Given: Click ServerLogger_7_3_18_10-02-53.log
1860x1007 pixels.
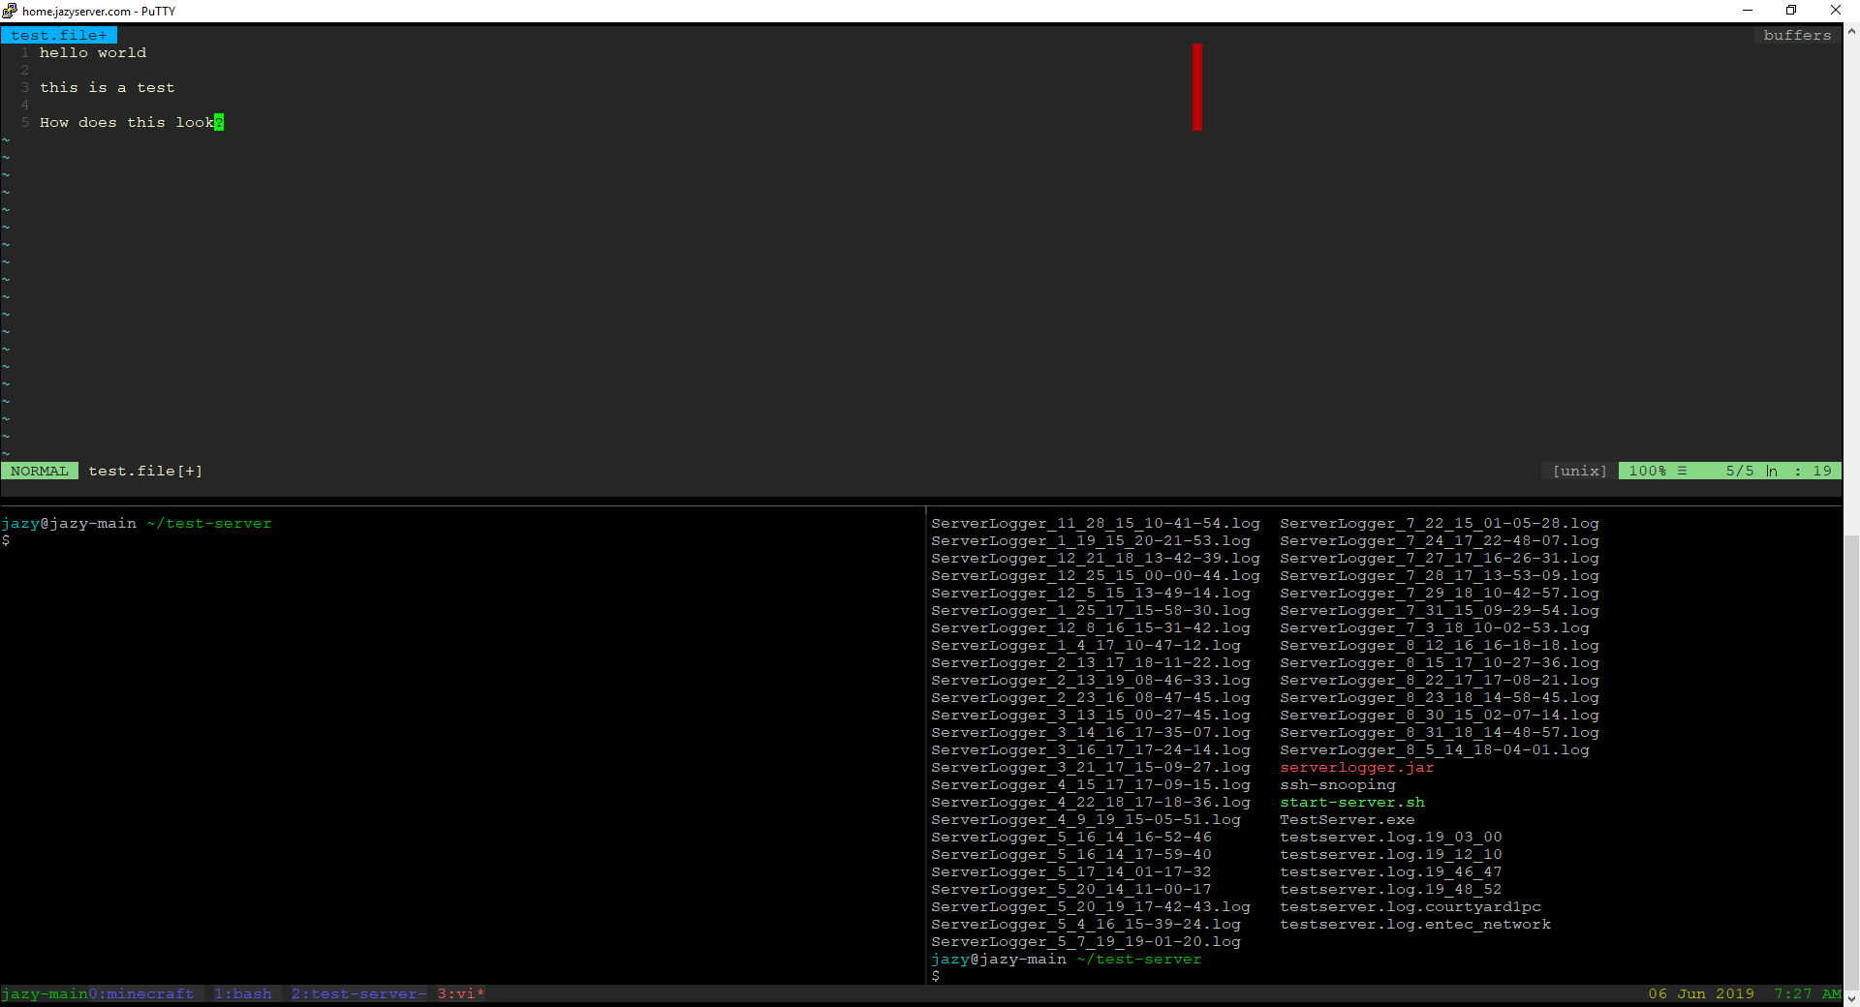Looking at the screenshot, I should [1435, 627].
